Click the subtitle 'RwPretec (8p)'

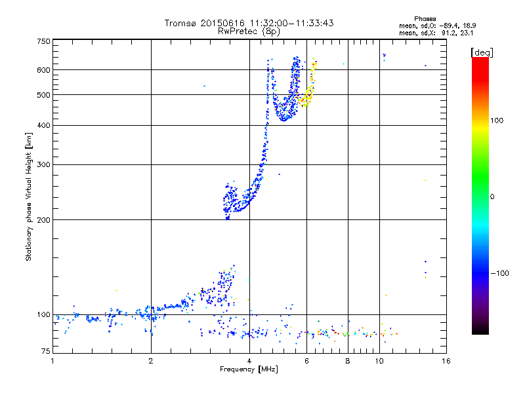click(249, 31)
